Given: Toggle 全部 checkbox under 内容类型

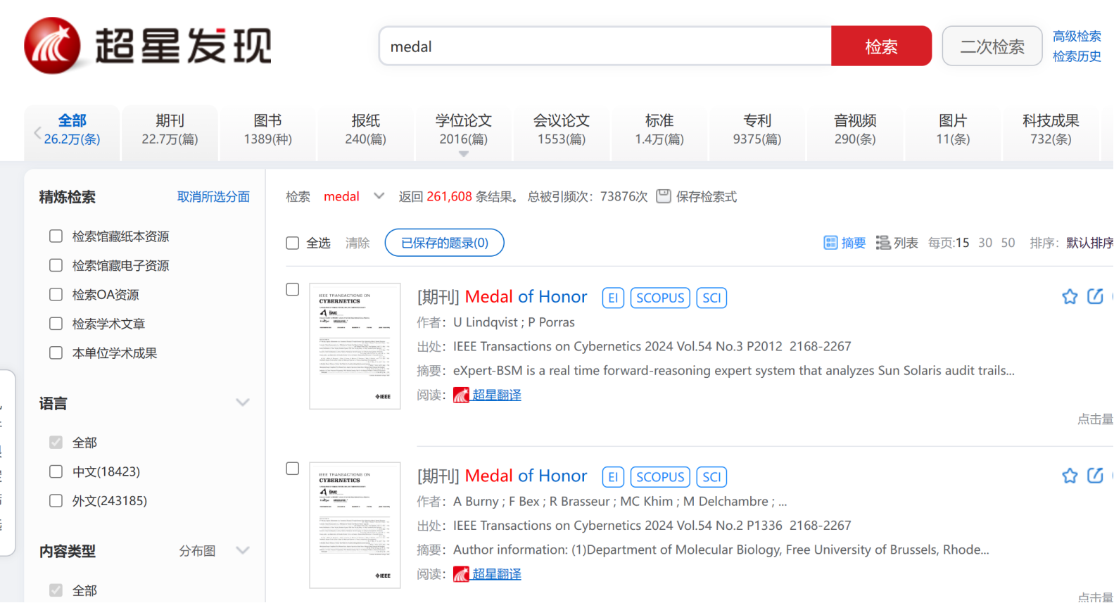Looking at the screenshot, I should click(56, 590).
